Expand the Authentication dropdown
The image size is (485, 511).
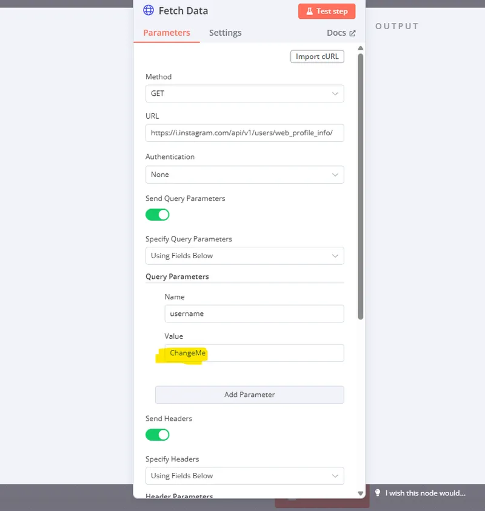coord(244,175)
